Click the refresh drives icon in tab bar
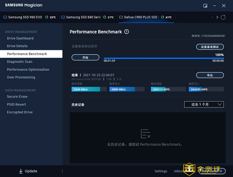This screenshot has height=177, width=233. [x=223, y=17]
